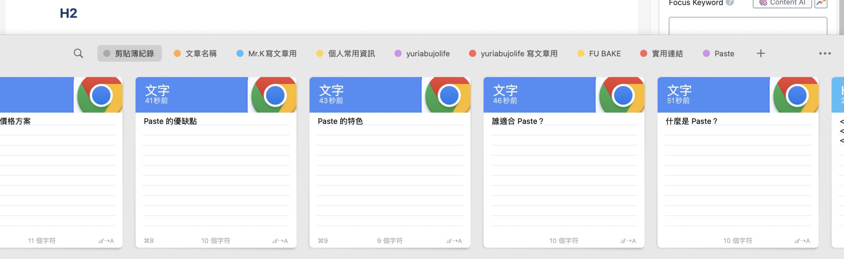Screen dimensions: 844x259
Task: Click the ⌘8 shortcut label
Action: pos(149,241)
